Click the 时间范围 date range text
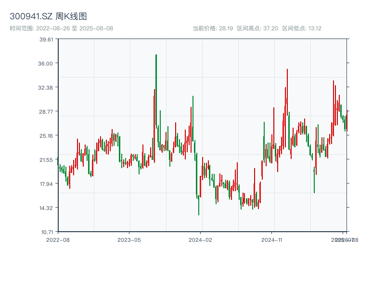 point(62,28)
